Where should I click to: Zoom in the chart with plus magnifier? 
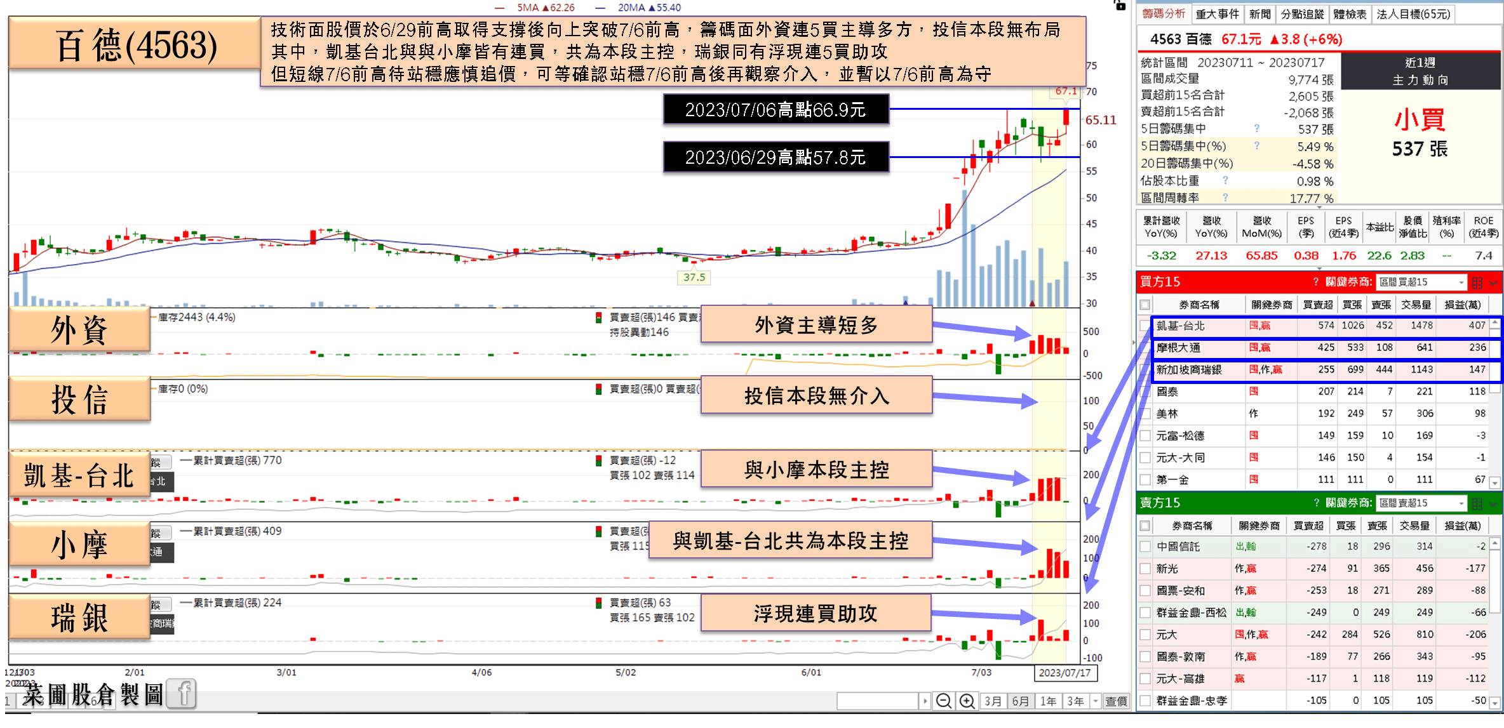tap(967, 701)
